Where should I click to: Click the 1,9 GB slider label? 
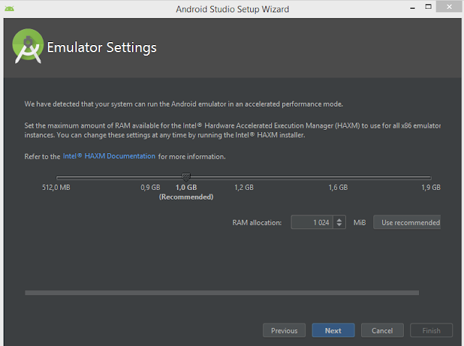pyautogui.click(x=431, y=187)
